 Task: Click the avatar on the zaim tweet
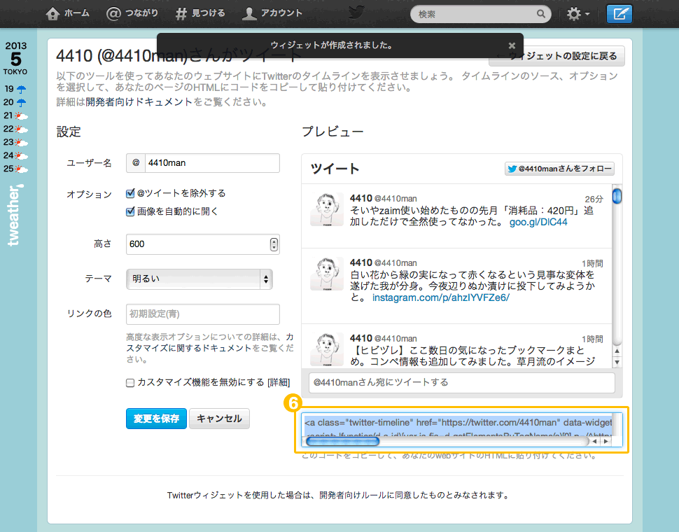(x=327, y=209)
